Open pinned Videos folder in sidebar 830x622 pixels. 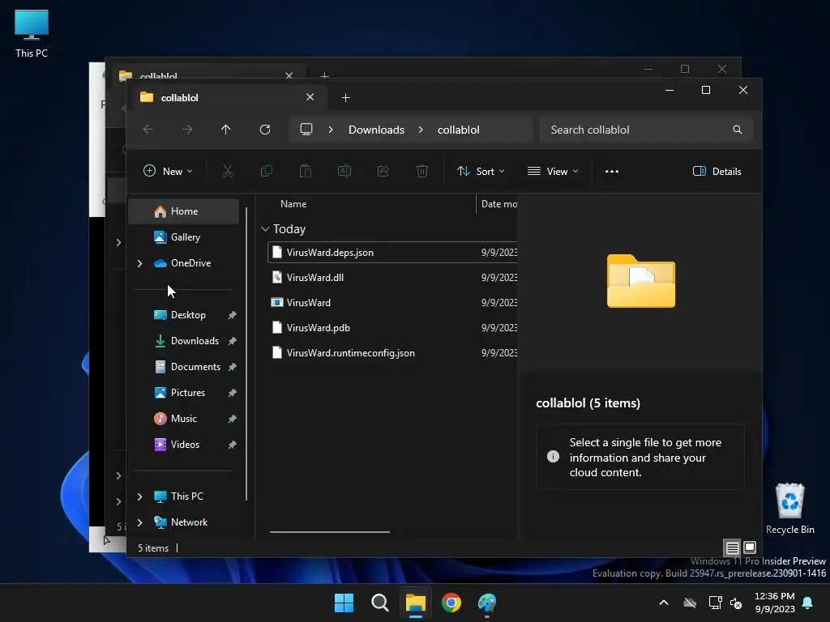183,445
